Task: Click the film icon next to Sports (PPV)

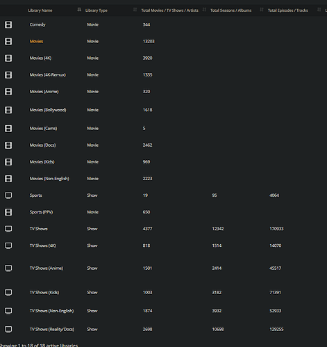Action: click(x=8, y=212)
